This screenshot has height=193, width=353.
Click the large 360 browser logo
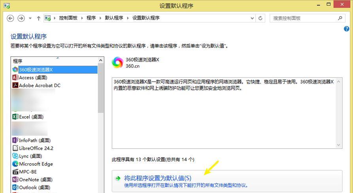coord(117,62)
